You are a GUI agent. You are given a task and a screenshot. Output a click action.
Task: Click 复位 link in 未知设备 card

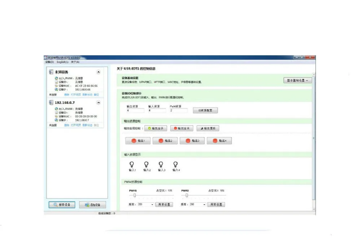96,95
